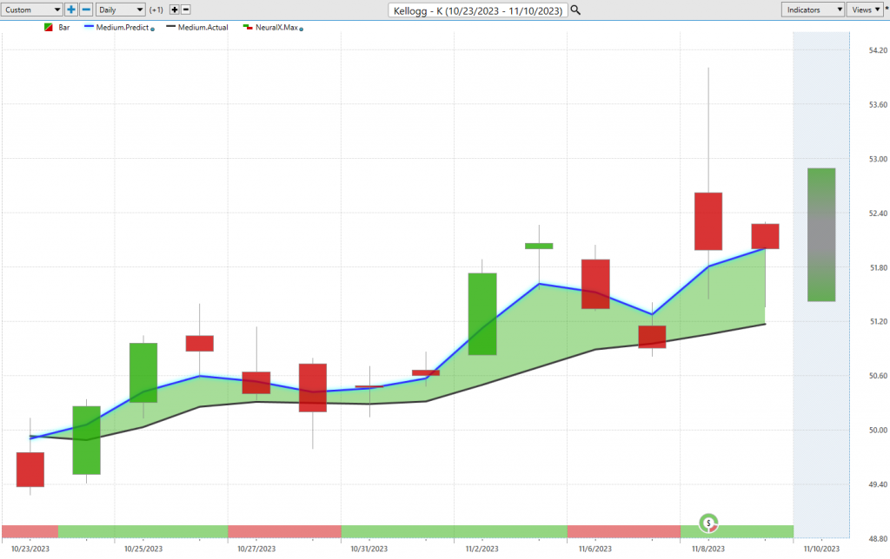Click the 51.80 price axis label
This screenshot has width=890, height=559.
878,267
